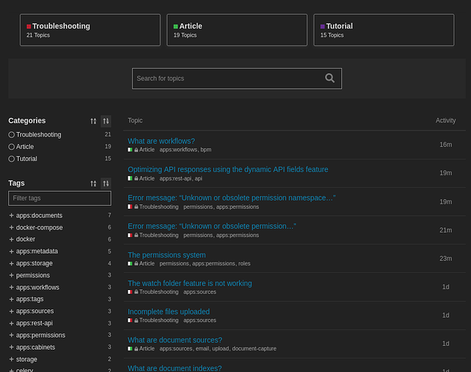
Task: Add apps:permissions tag filter in sidebar
Action: coord(11,335)
